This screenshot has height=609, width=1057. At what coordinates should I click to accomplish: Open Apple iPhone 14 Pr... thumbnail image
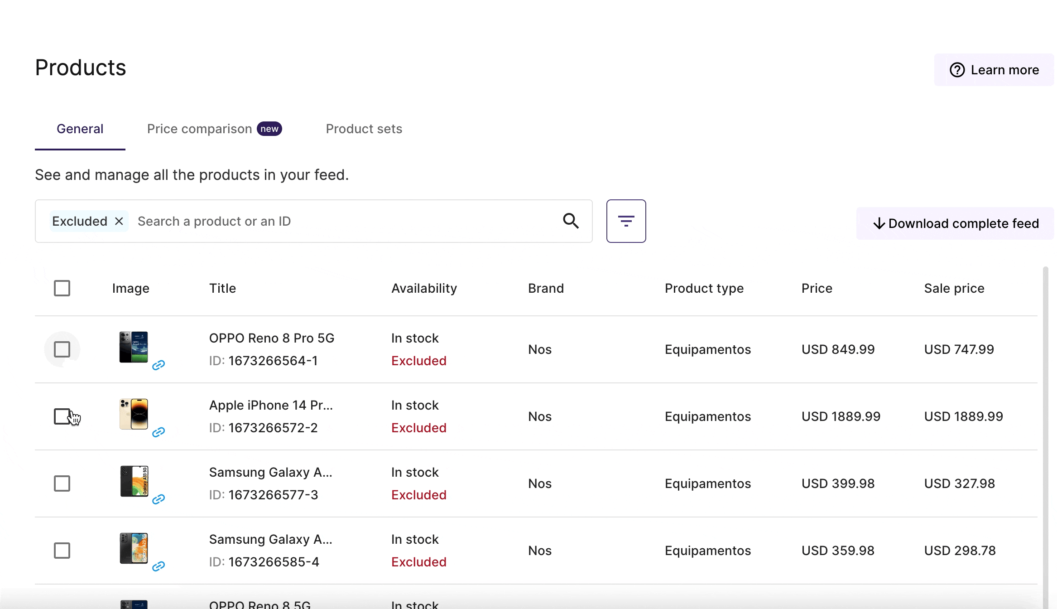coord(134,414)
